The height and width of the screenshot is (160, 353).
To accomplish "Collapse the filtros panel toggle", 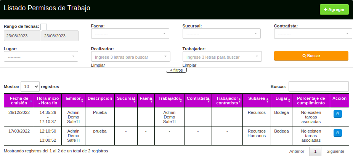I will pos(176,70).
